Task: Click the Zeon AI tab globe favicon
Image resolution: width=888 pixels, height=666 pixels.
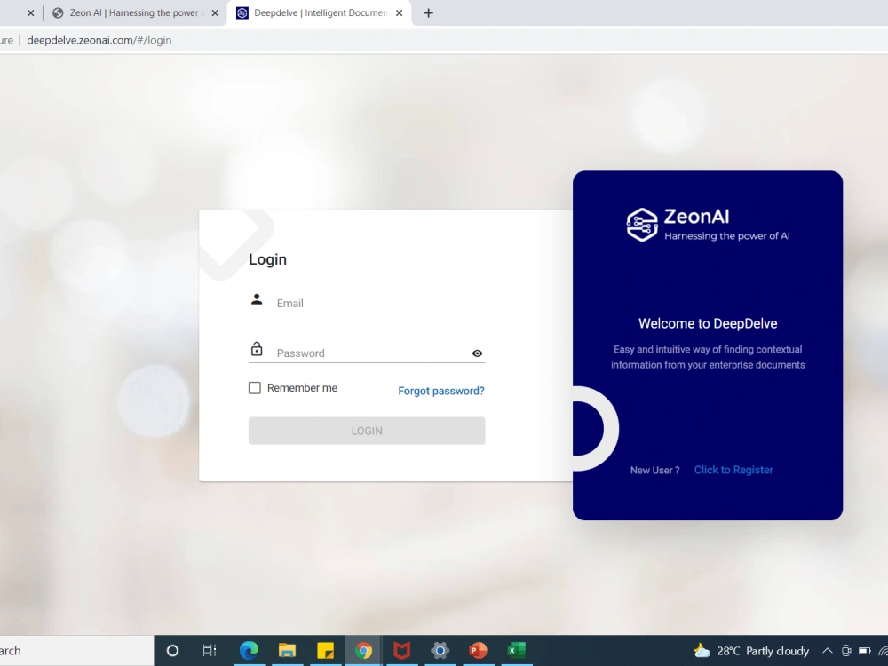Action: point(58,13)
